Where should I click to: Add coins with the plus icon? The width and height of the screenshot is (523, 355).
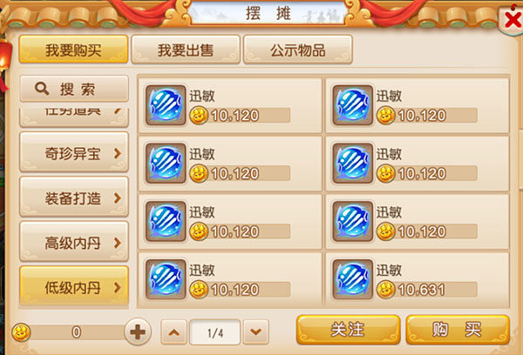click(x=138, y=332)
